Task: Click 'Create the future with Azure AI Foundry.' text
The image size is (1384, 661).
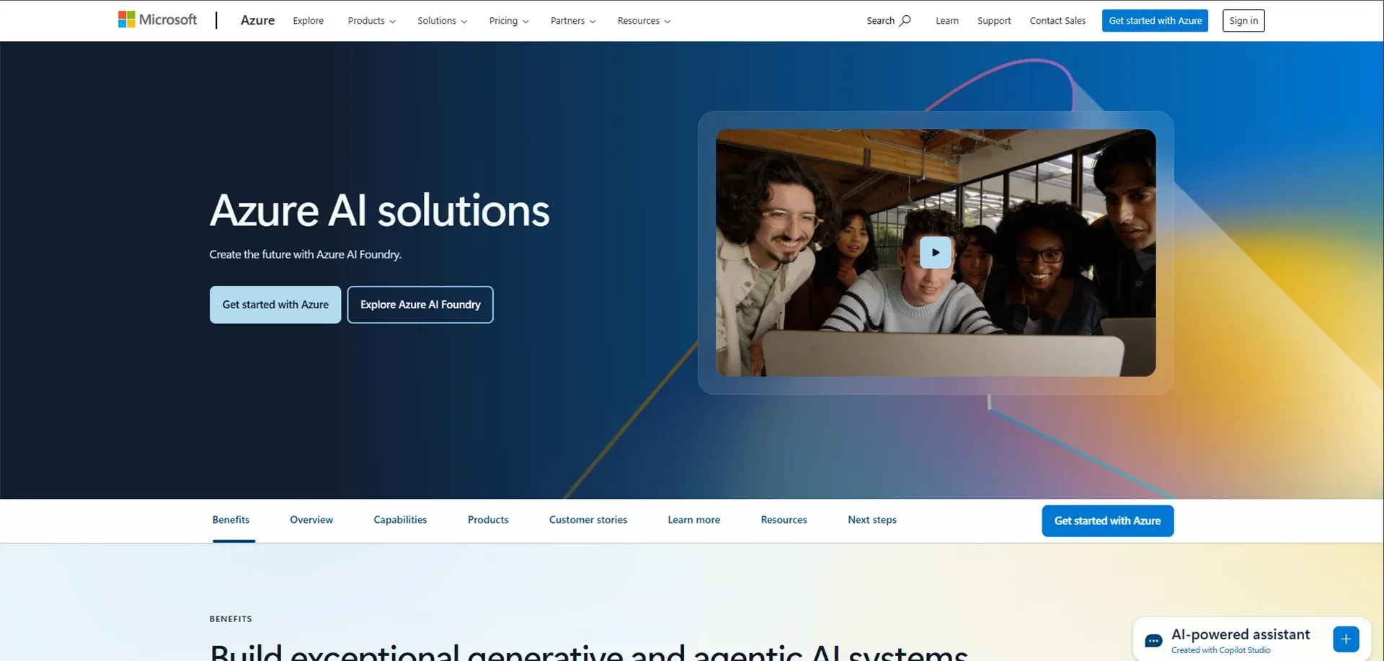Action: [305, 254]
